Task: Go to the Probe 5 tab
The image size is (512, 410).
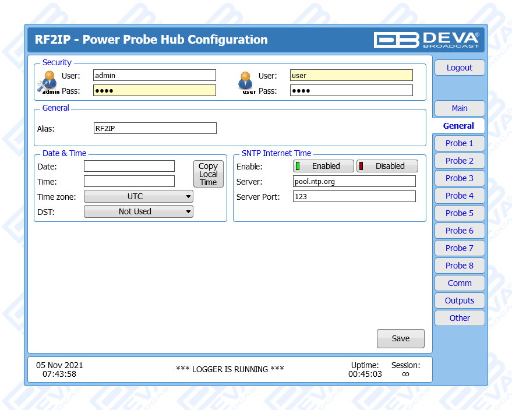Action: [x=460, y=213]
